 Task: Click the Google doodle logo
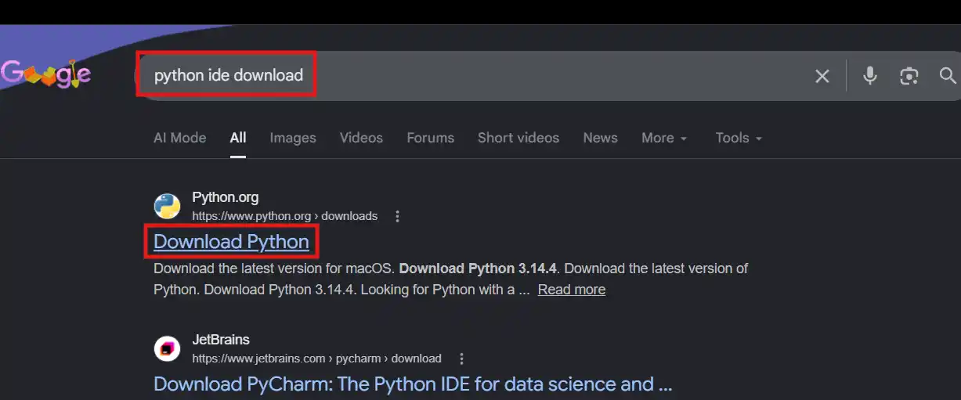(x=45, y=74)
